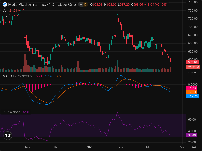Click the 750.00 price scale label

coord(193,10)
